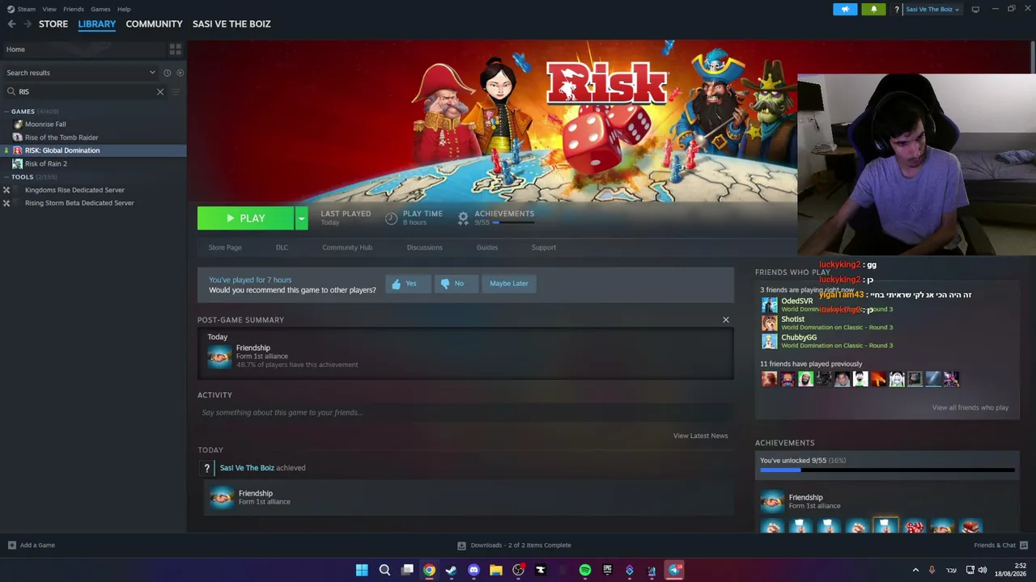This screenshot has height=582, width=1036.
Task: Open the DLC link
Action: click(282, 247)
